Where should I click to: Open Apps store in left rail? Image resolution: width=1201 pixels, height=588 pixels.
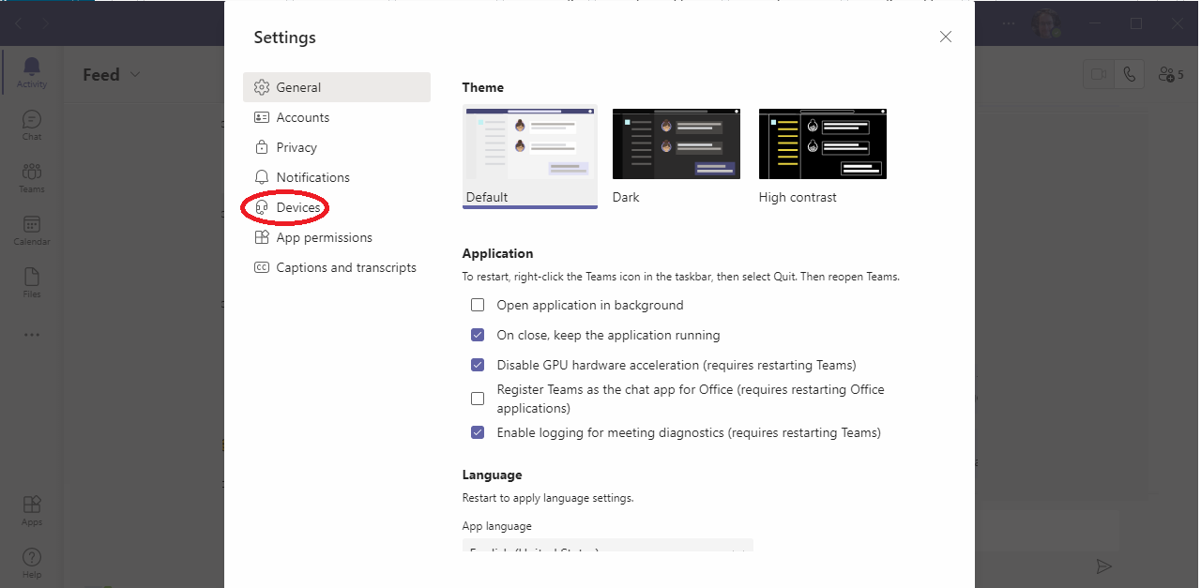tap(32, 510)
